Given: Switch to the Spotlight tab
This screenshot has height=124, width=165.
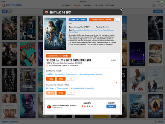Looking at the screenshot, I should tap(66, 5).
